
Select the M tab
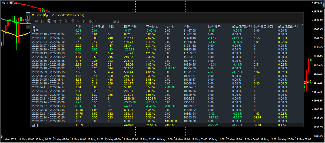78,21
